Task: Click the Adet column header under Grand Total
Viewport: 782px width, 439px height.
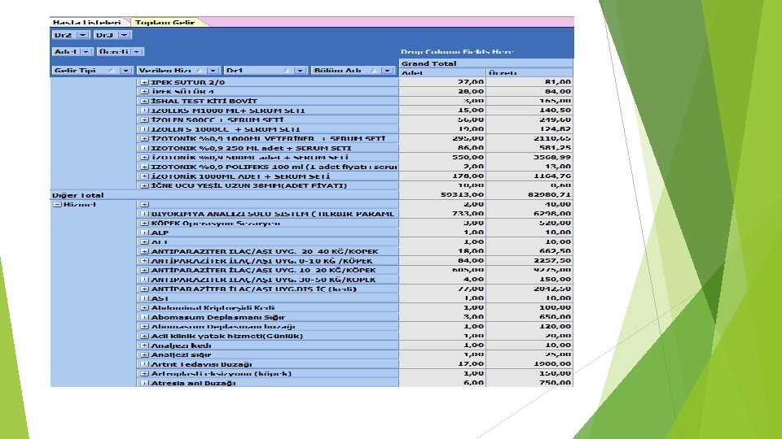Action: point(443,72)
